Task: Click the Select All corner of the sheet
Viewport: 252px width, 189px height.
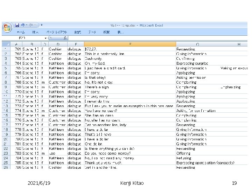Action: [6, 44]
